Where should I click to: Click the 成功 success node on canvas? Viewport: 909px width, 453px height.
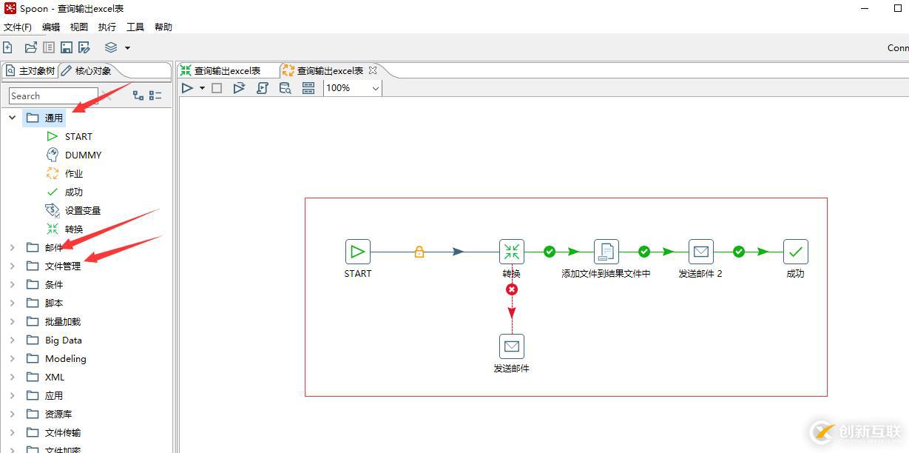tap(796, 252)
